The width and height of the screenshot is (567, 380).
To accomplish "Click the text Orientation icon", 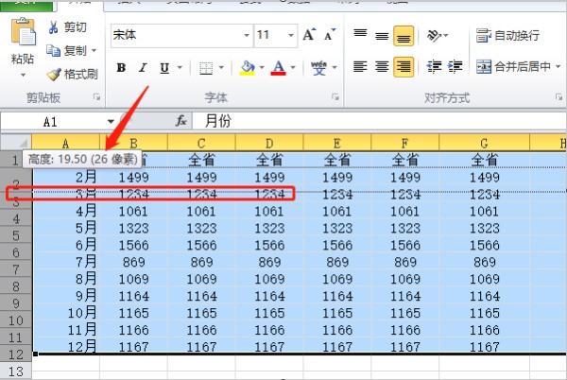I will (x=434, y=35).
